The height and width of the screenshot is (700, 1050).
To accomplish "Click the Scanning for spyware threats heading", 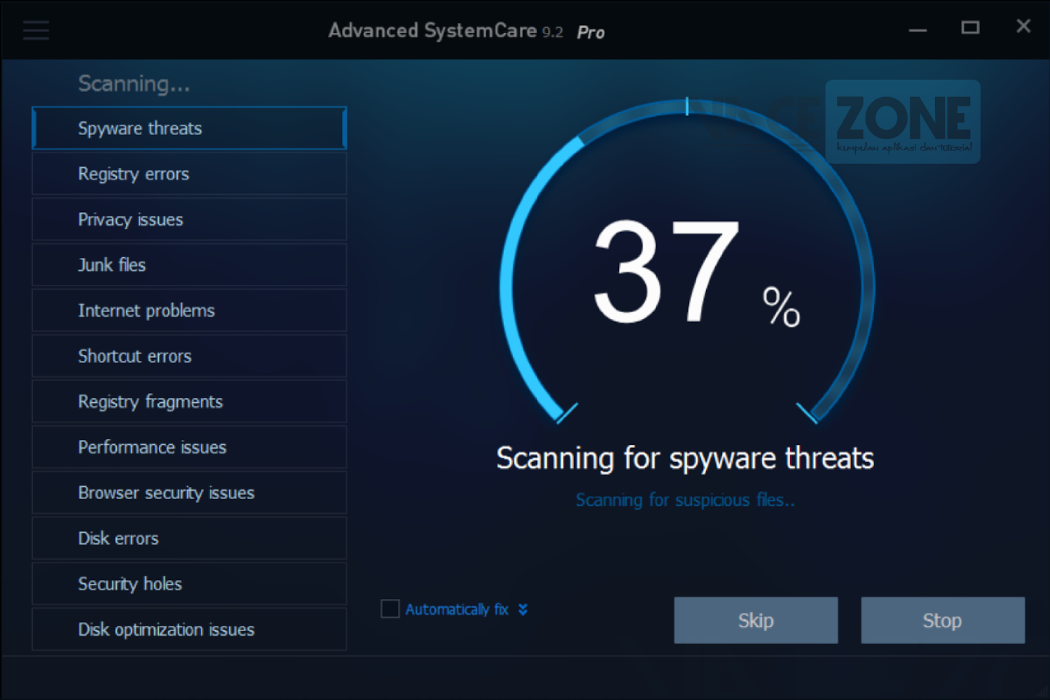I will point(685,458).
